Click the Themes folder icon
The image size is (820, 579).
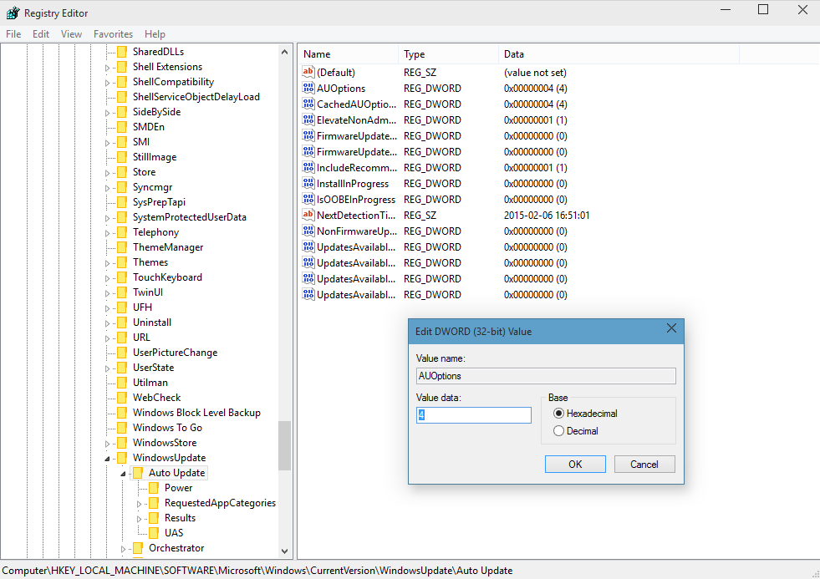122,262
